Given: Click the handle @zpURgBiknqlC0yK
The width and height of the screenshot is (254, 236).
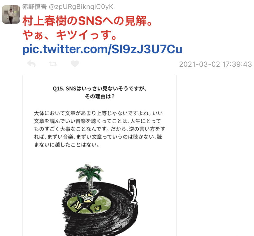Looking at the screenshot, I should tap(81, 7).
